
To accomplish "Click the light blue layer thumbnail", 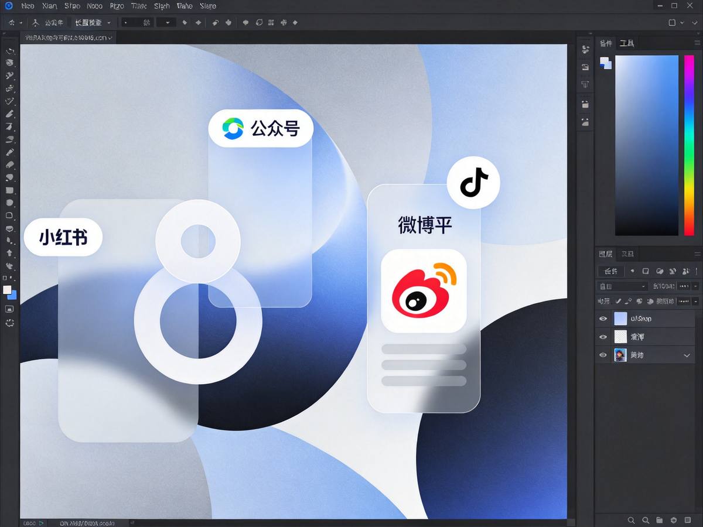I will click(620, 319).
